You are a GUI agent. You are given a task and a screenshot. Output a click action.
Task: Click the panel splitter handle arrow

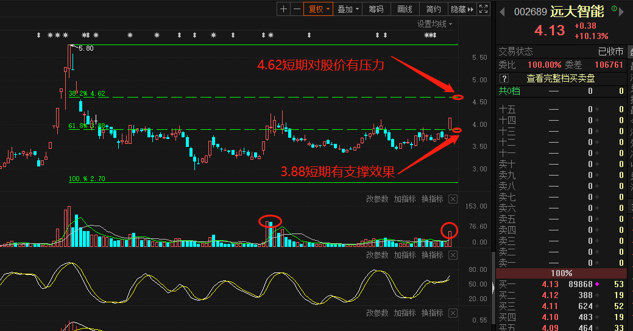tap(492, 288)
